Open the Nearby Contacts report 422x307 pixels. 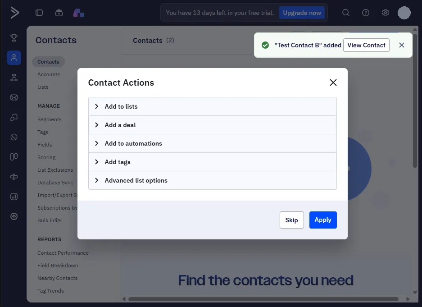(x=57, y=278)
